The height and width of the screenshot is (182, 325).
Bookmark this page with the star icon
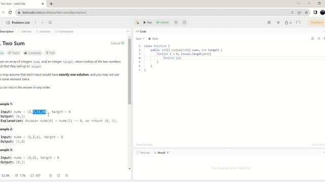[306, 12]
